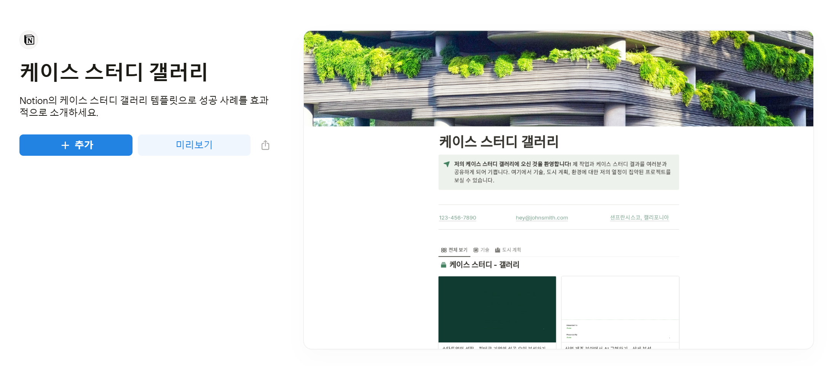
Task: Open the hey@johnsmith.com email link
Action: pyautogui.click(x=542, y=218)
